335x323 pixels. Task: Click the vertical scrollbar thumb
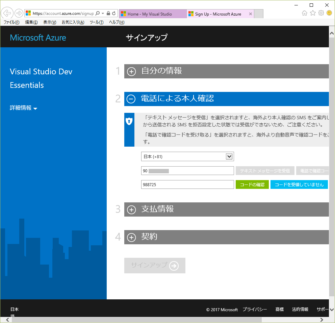coord(332,167)
